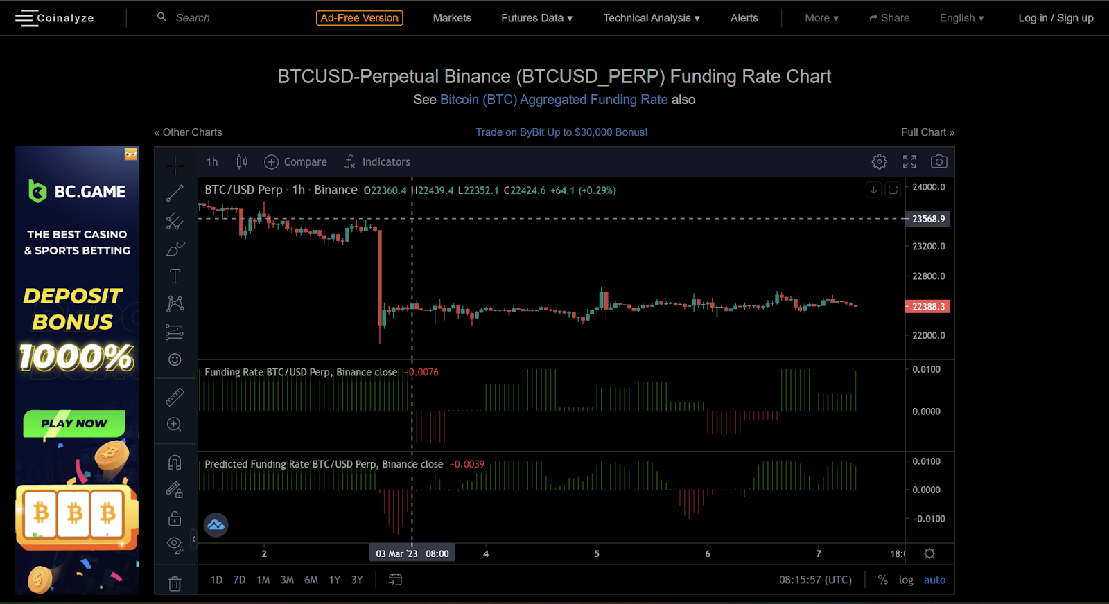
Task: Click the maximize pane icon
Action: coord(893,190)
